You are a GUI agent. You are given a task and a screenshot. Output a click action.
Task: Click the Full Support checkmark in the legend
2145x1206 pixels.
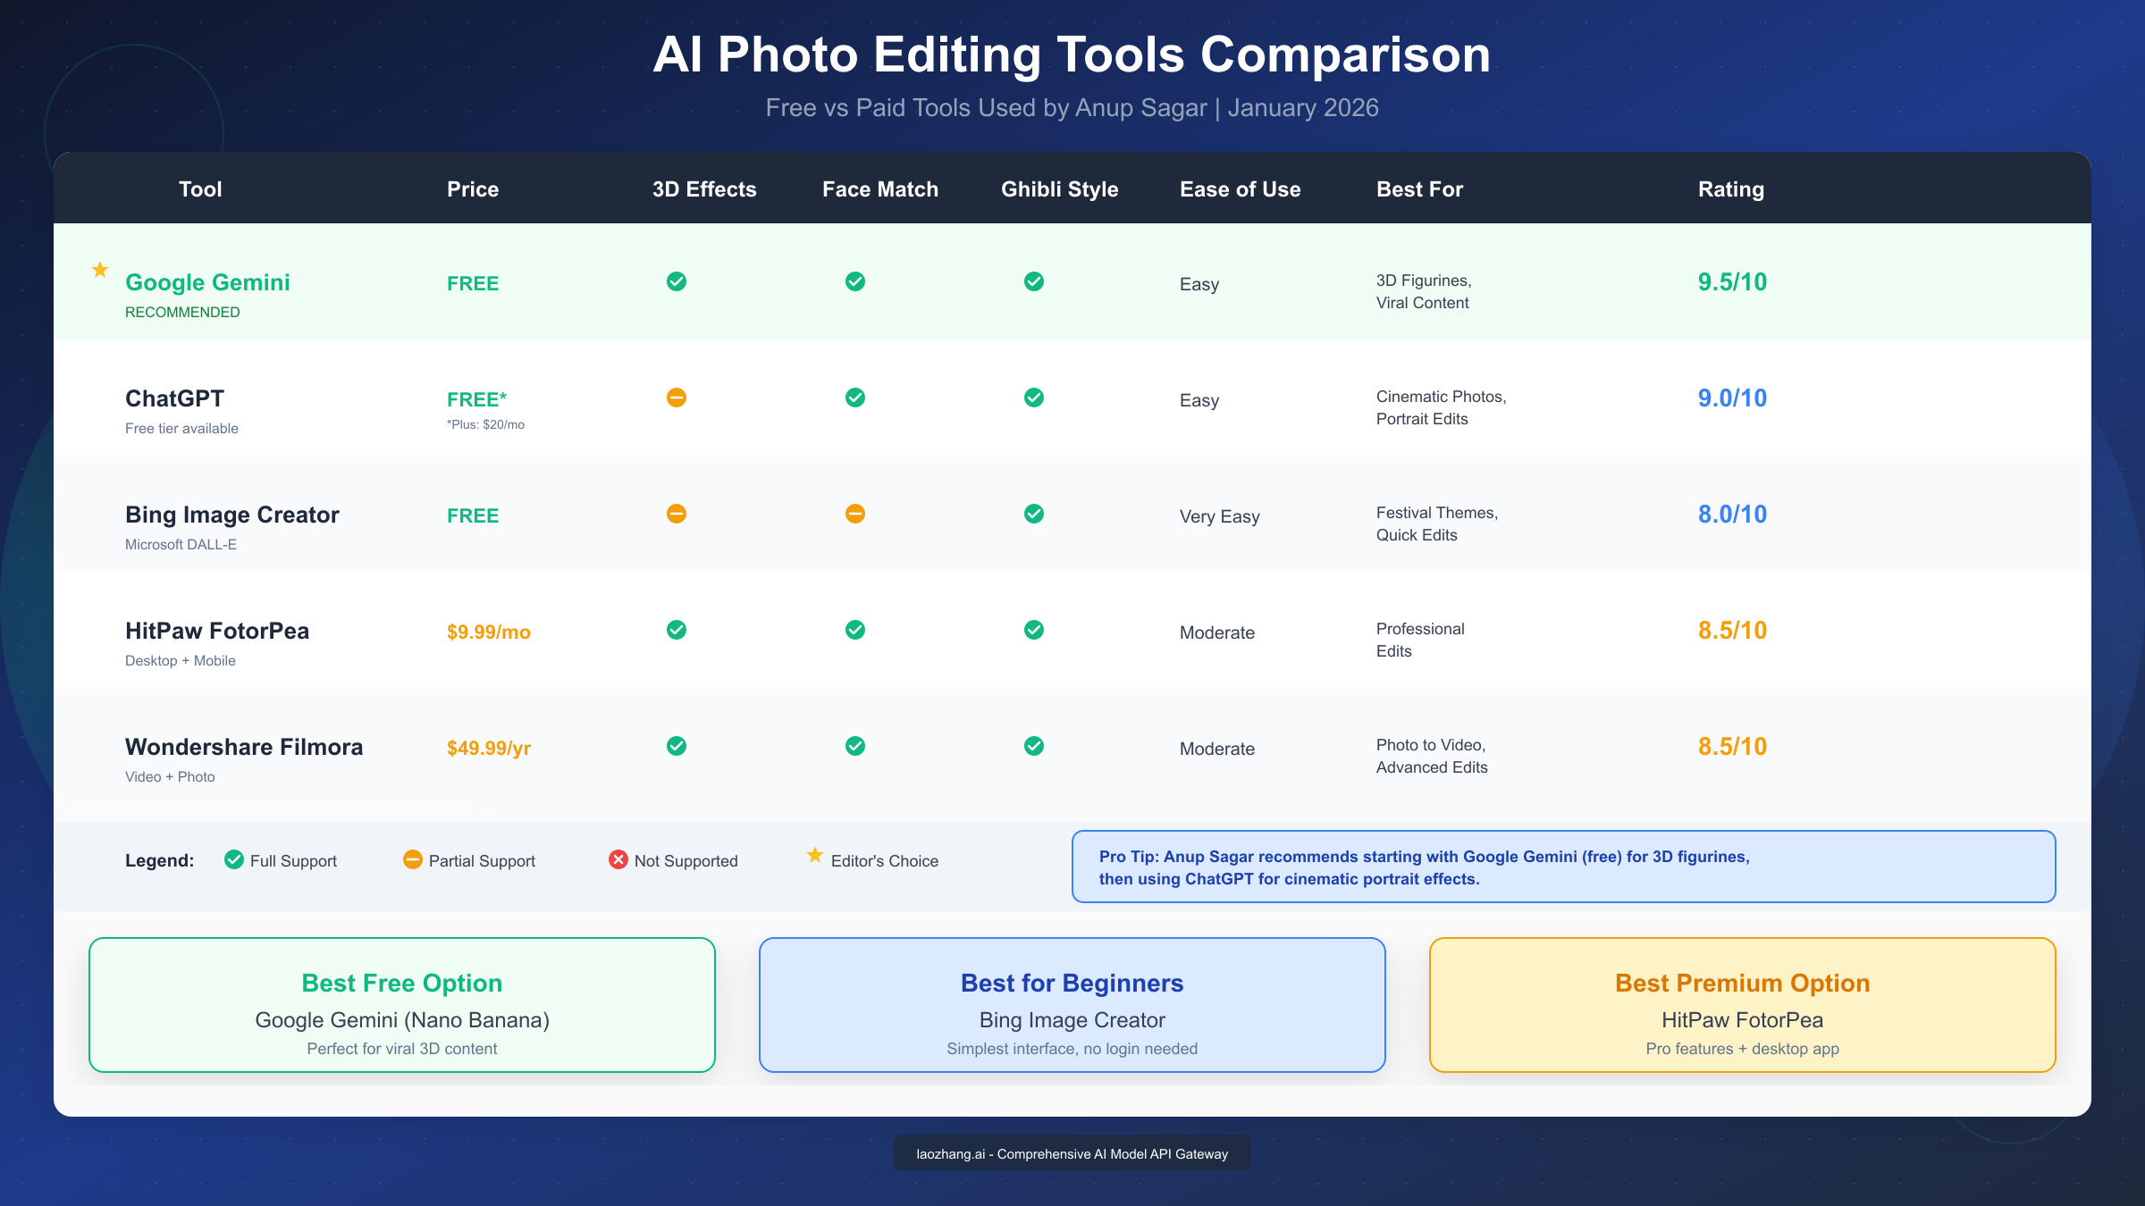234,859
